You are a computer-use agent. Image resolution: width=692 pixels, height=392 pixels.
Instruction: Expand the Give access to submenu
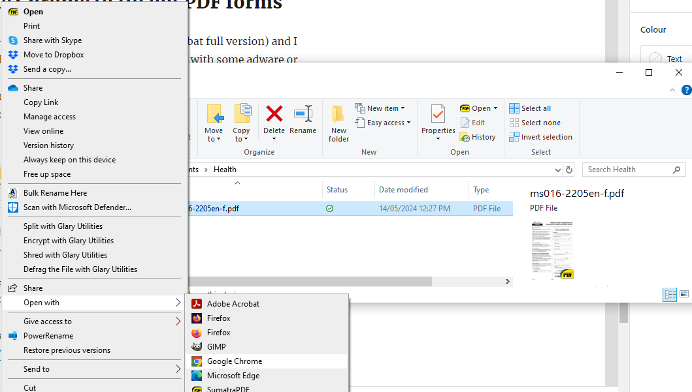click(x=94, y=322)
